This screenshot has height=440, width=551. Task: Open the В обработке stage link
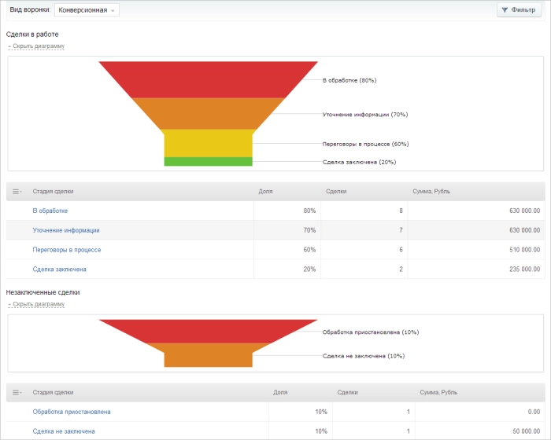pos(50,211)
